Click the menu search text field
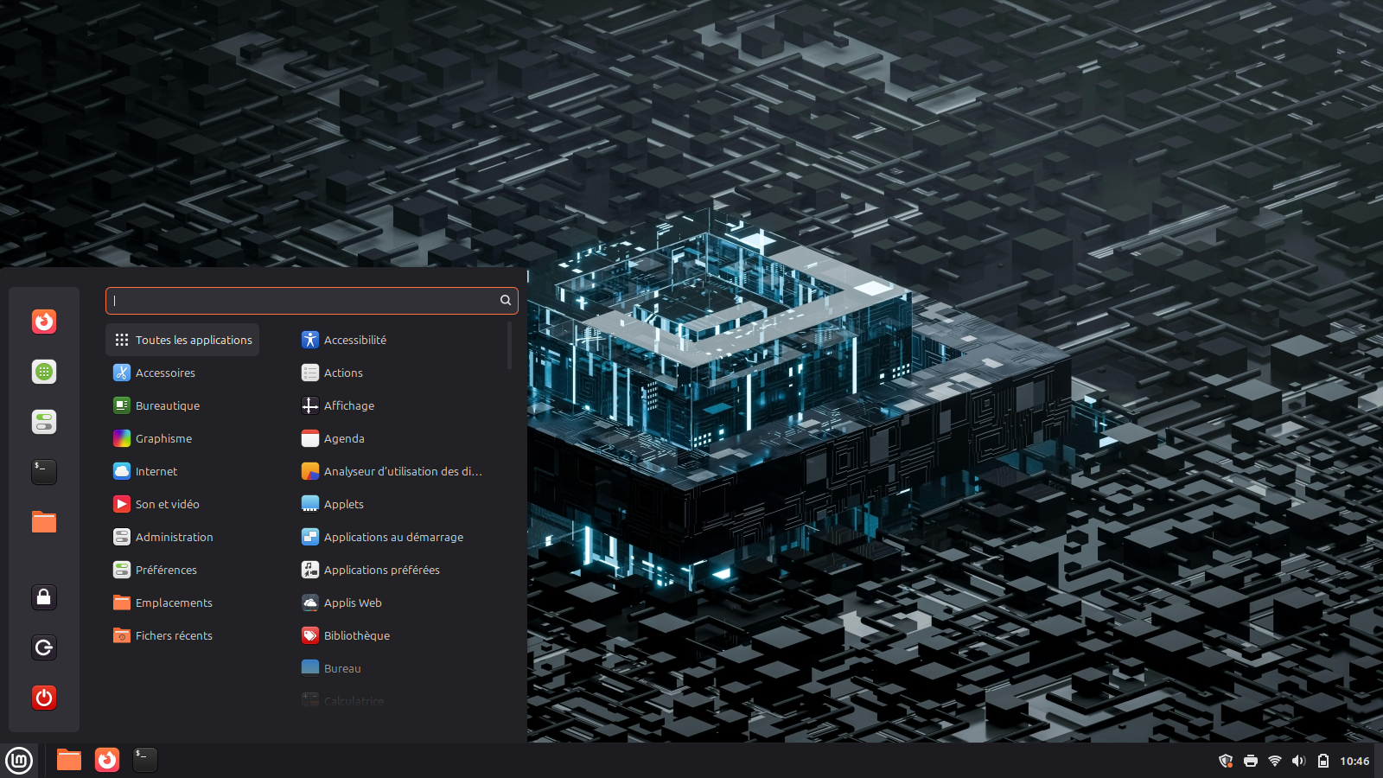The width and height of the screenshot is (1383, 778). 303,301
